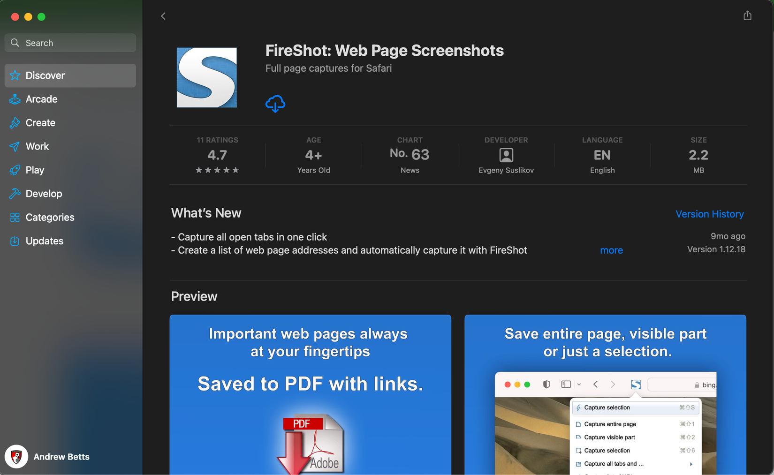The height and width of the screenshot is (475, 774).
Task: Open Work via the paper plane icon
Action: tap(15, 146)
